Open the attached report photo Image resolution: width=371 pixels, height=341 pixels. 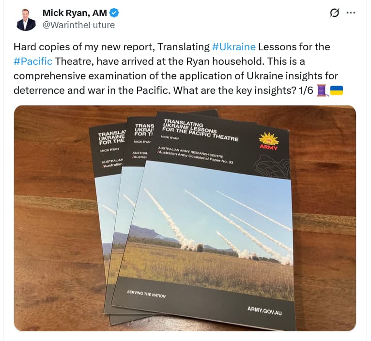click(x=185, y=218)
